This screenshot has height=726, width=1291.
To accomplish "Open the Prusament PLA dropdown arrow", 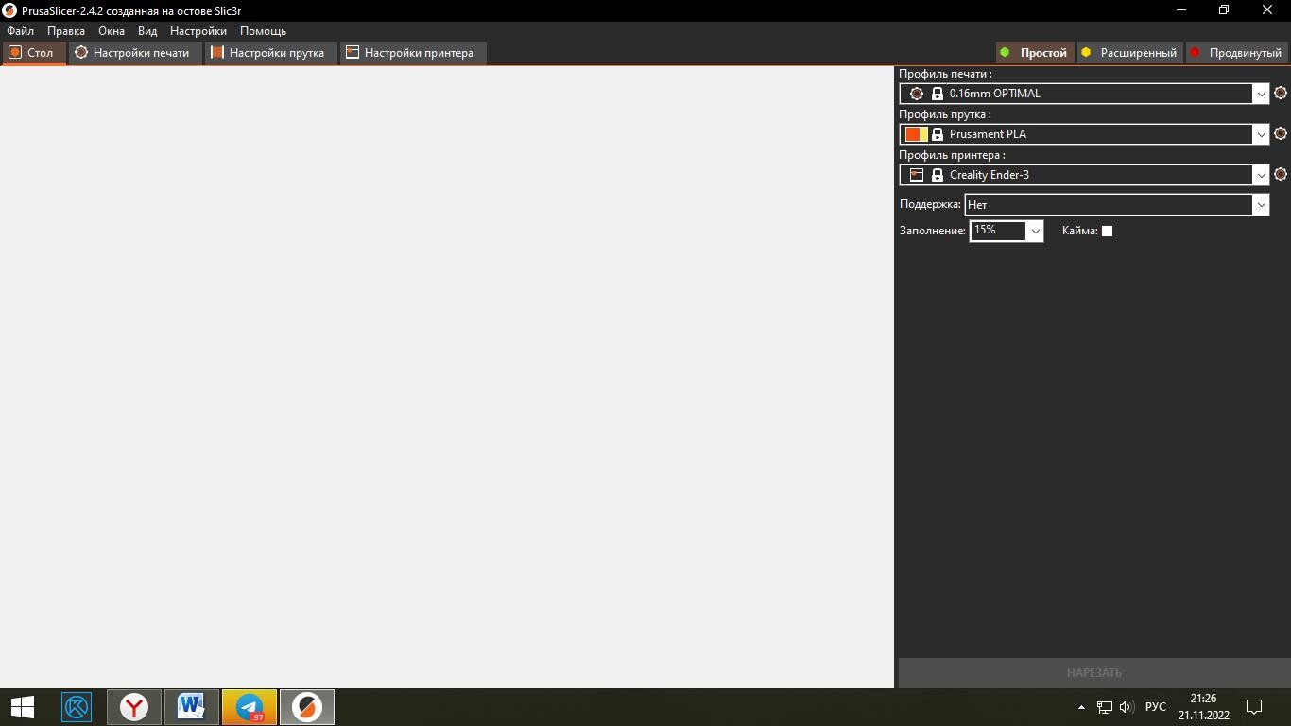I will tap(1261, 134).
